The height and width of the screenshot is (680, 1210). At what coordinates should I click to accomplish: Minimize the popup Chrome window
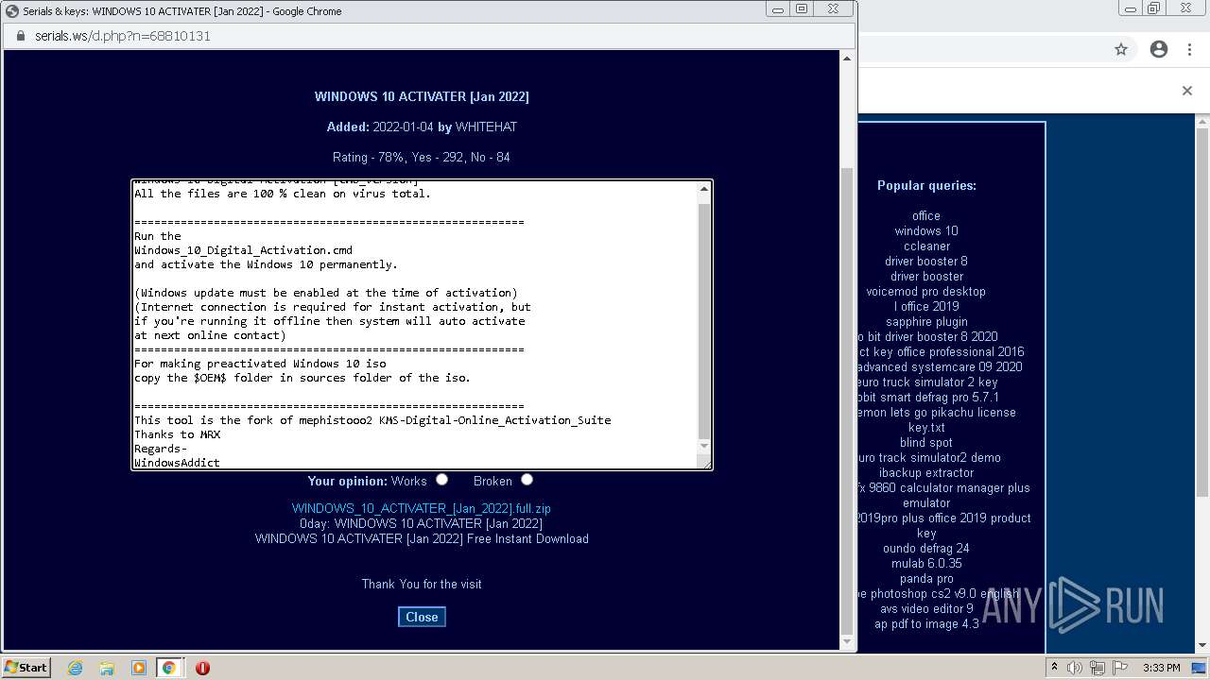(x=778, y=9)
